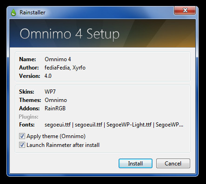This screenshot has height=184, width=206.
Task: Click the Themes value 'Omnimo'
Action: click(56, 100)
